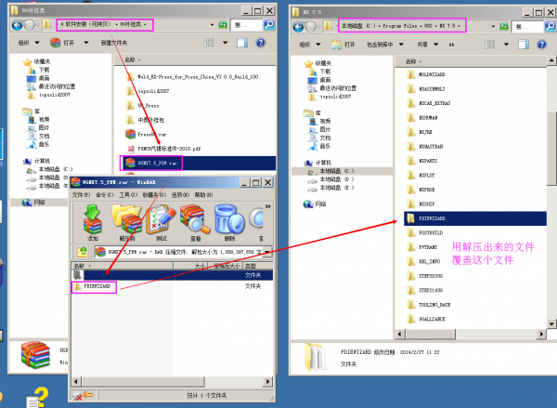Click the WinRAR 名称 column header

(123, 266)
